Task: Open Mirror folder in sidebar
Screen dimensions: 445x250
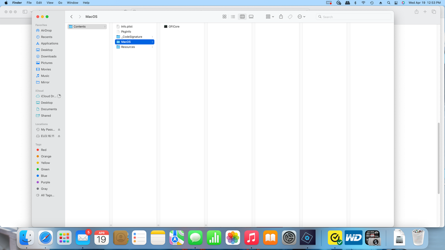Action: [x=45, y=82]
